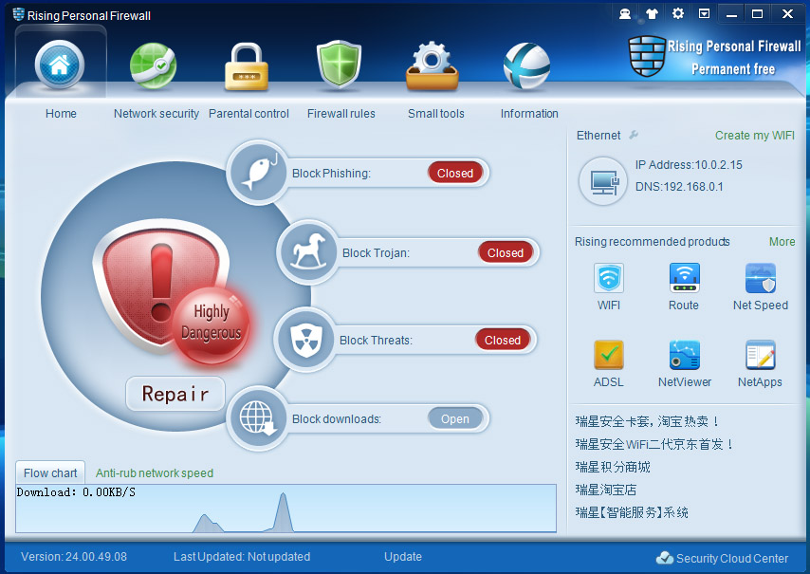Screen dimensions: 810x574
Task: Open settings gear in title bar
Action: click(678, 13)
